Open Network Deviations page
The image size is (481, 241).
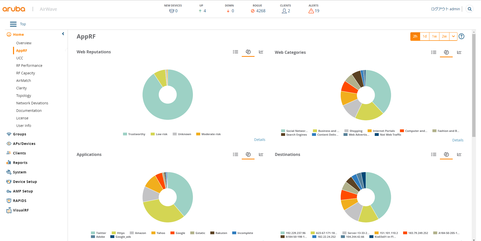pyautogui.click(x=32, y=103)
